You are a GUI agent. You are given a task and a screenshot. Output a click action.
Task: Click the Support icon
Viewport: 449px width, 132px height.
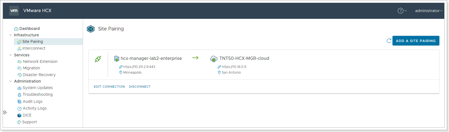pos(20,122)
